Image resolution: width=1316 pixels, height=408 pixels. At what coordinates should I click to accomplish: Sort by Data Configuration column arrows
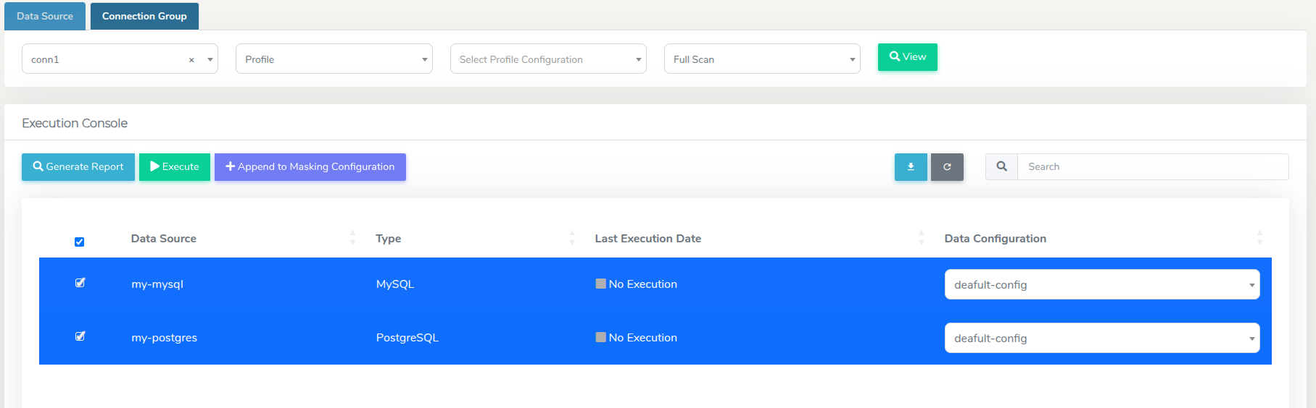[x=1259, y=238]
